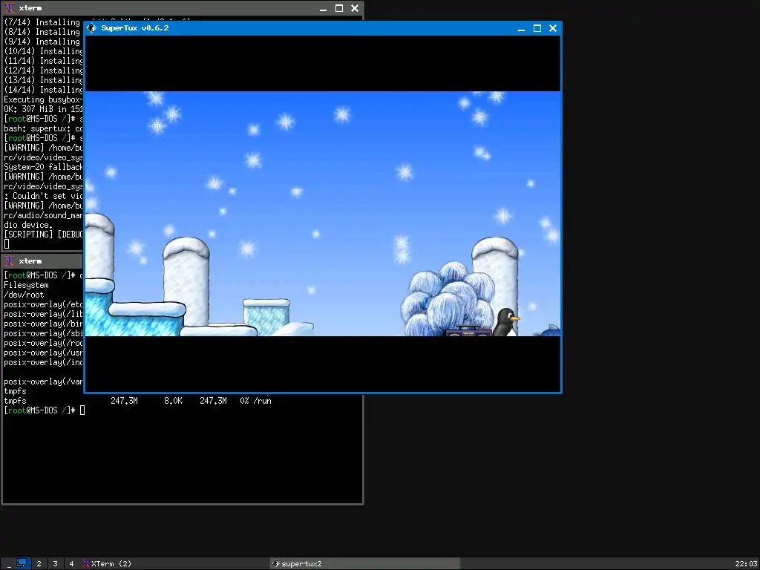
Task: Click the 'posix-overlay(/usr' row in lower xterm
Action: point(44,353)
